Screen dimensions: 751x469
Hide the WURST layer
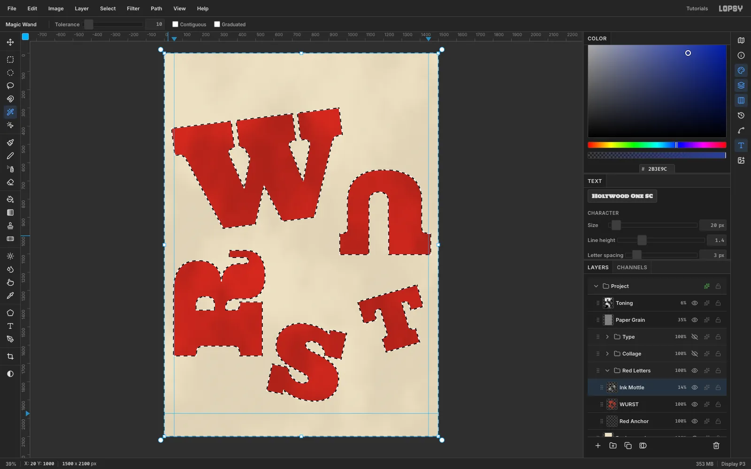coord(695,404)
